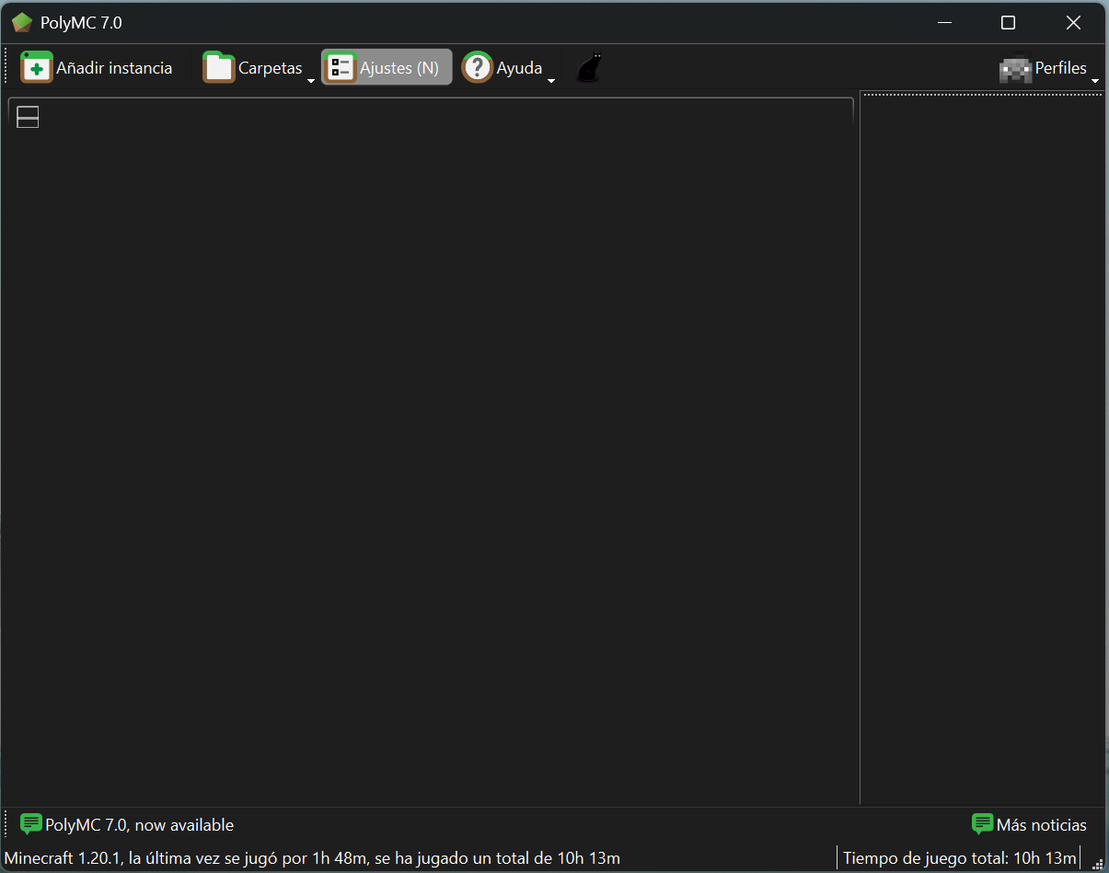Toggle the black cat icon
This screenshot has height=873, width=1109.
point(589,68)
